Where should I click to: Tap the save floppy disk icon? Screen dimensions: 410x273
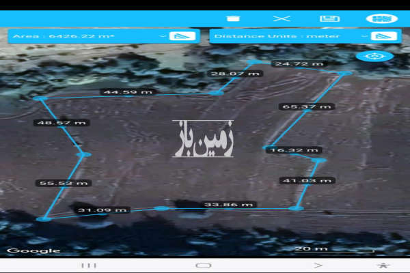327,18
